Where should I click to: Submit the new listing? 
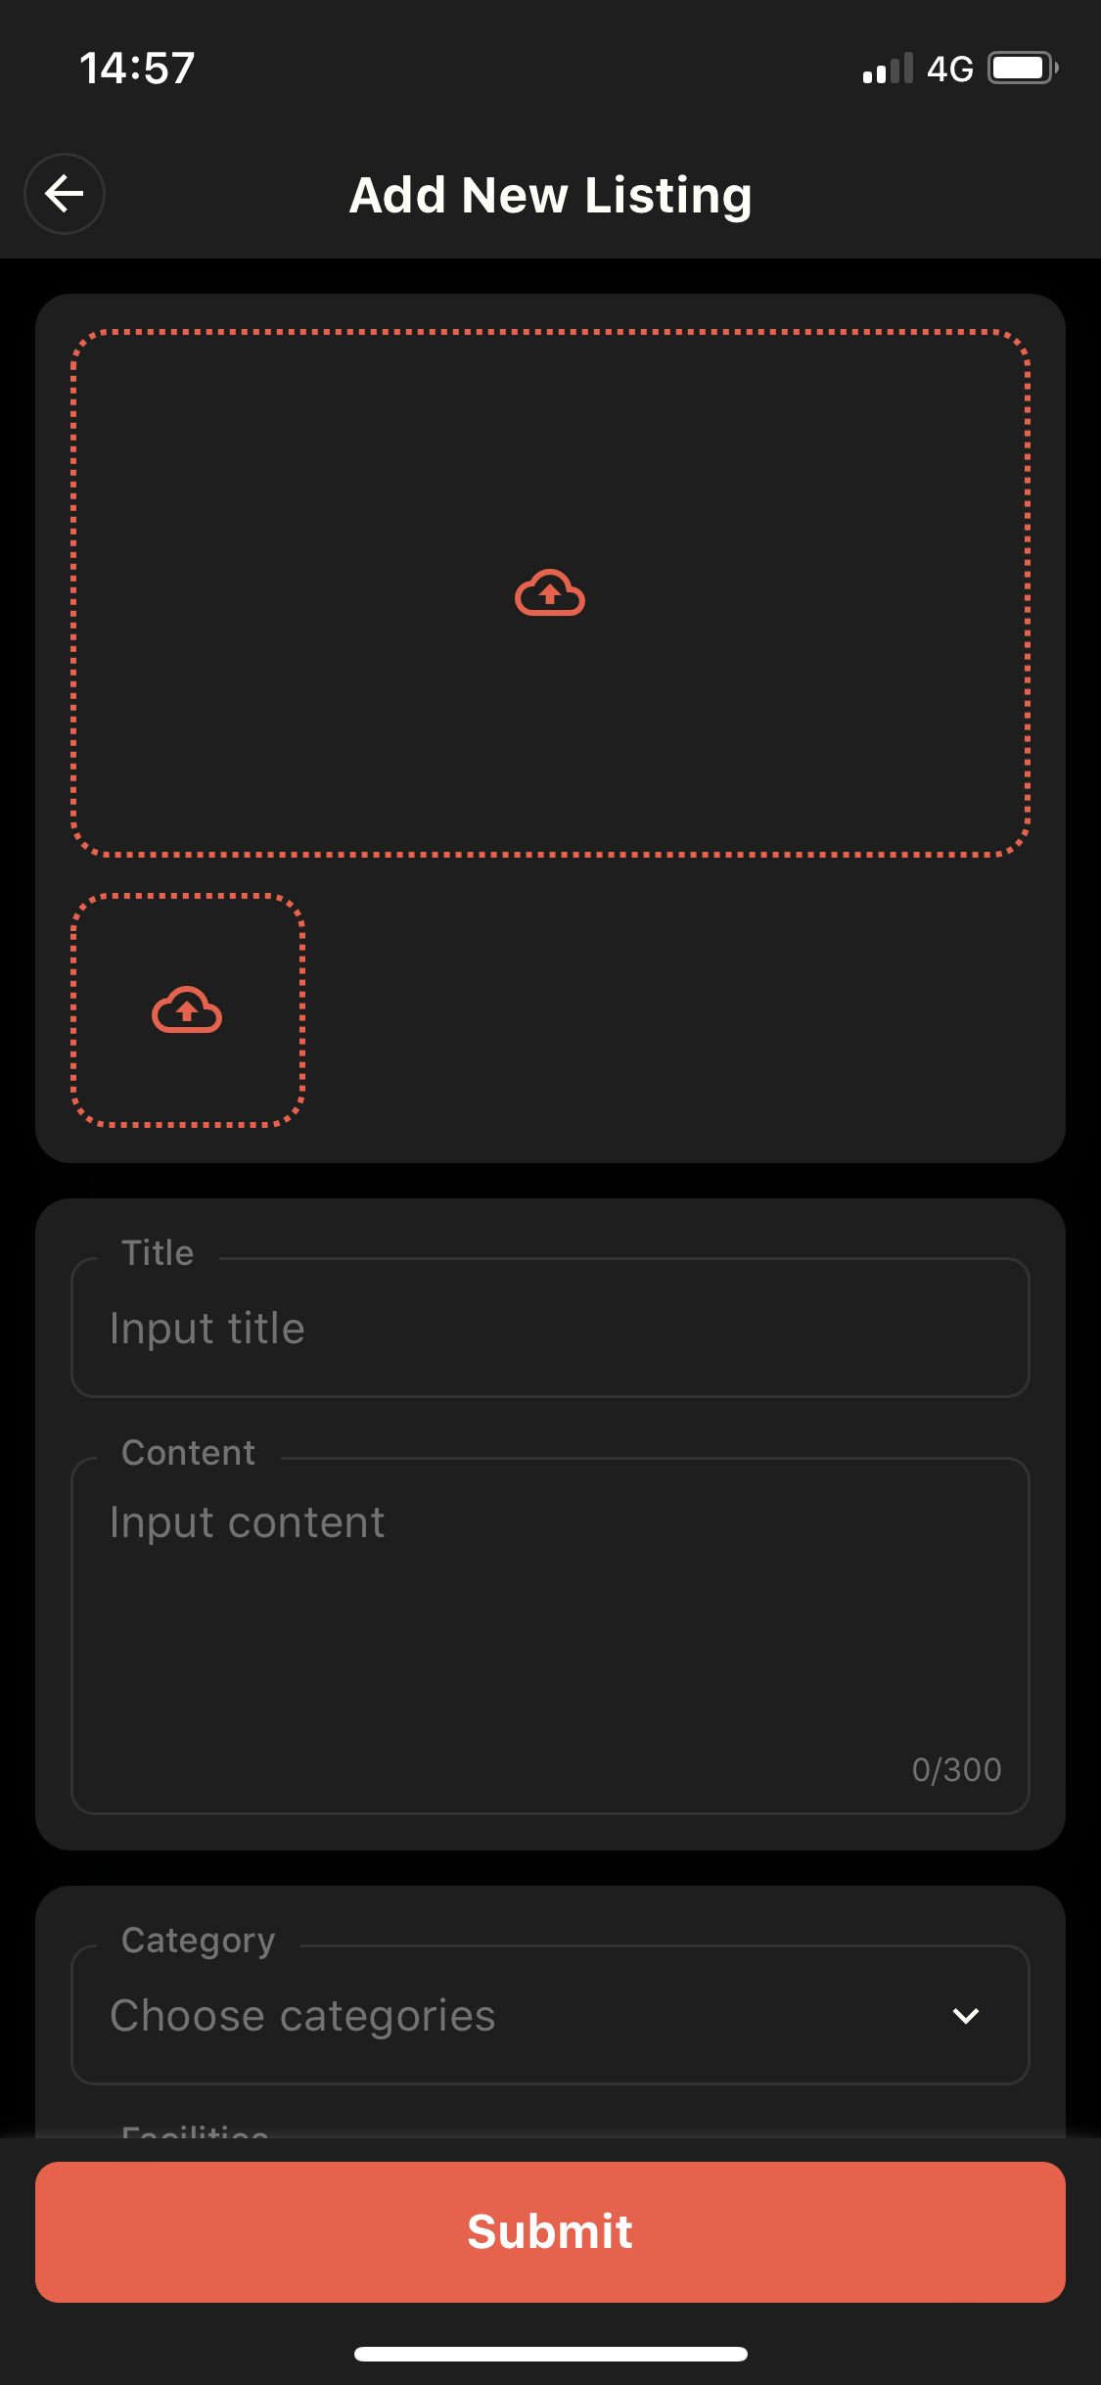550,2232
